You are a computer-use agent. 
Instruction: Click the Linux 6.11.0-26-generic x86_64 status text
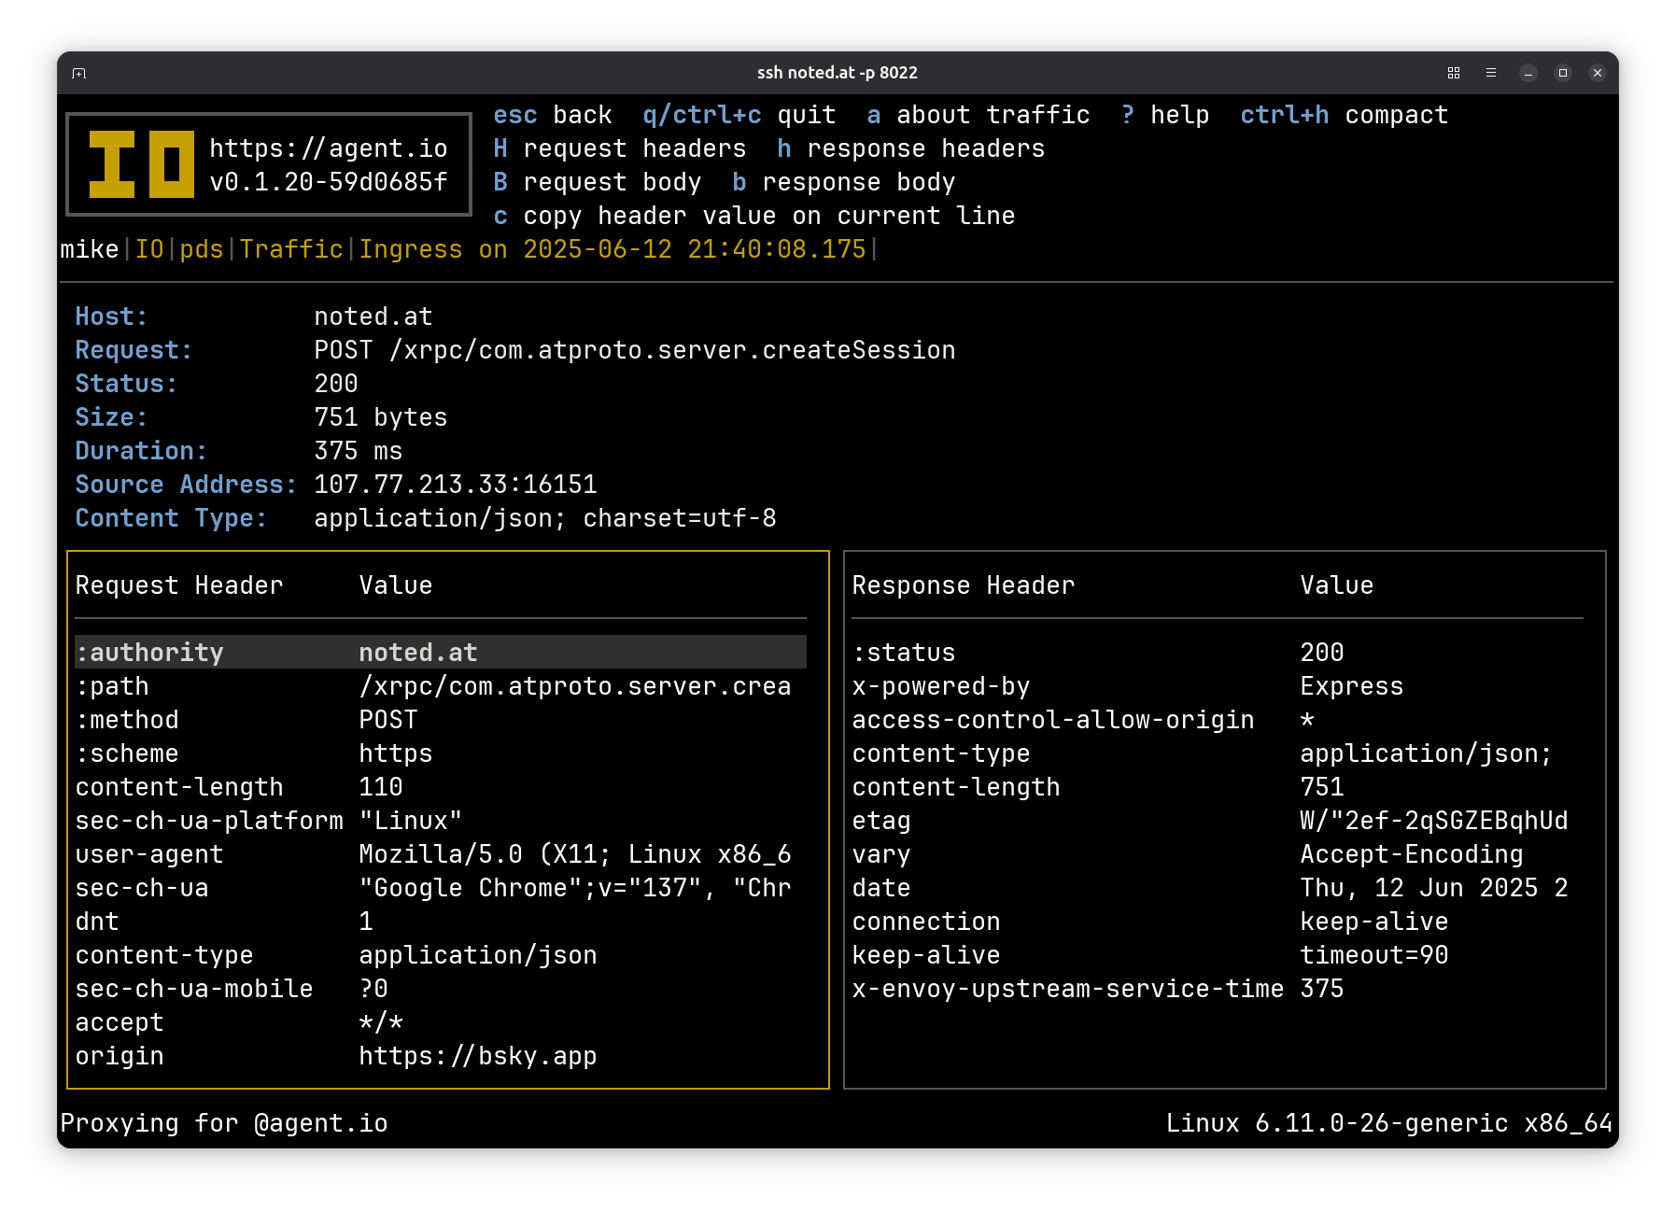tap(1389, 1123)
